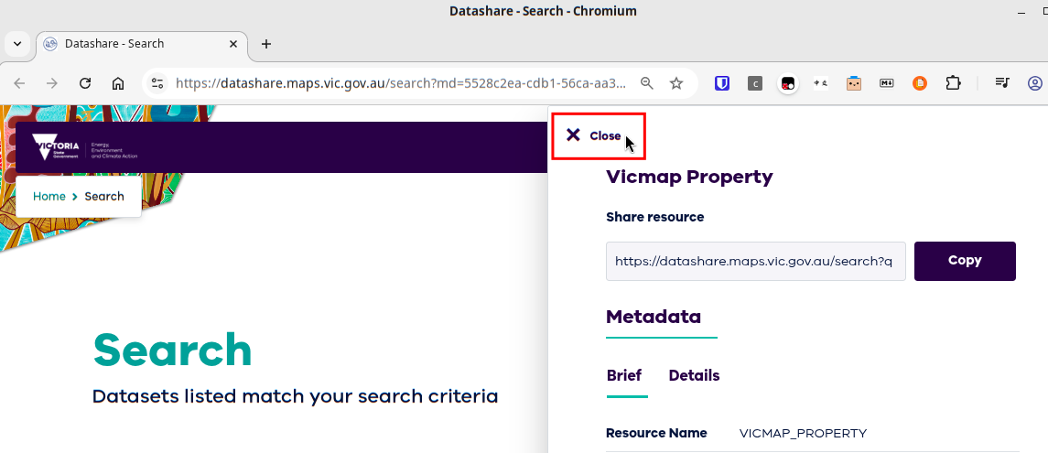The height and width of the screenshot is (453, 1048).
Task: Click the Resource Name label
Action: [x=656, y=433]
